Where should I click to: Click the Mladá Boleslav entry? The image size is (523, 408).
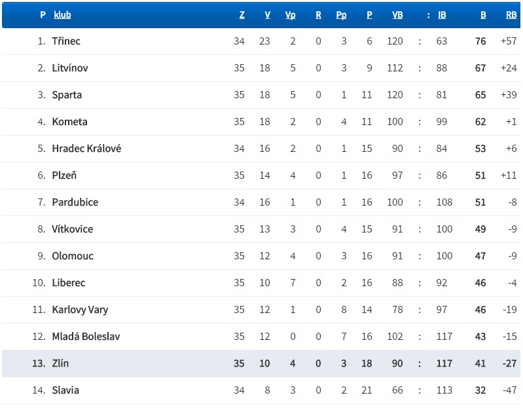tap(86, 337)
